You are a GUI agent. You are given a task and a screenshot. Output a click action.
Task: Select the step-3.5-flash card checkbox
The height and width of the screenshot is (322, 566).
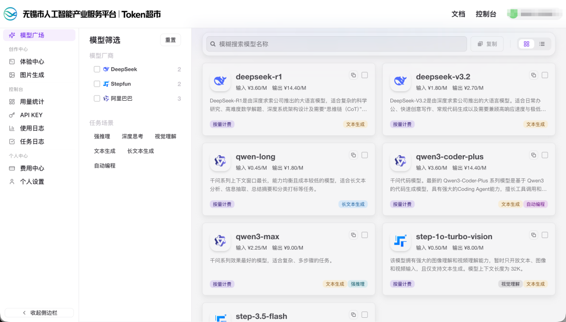click(365, 315)
